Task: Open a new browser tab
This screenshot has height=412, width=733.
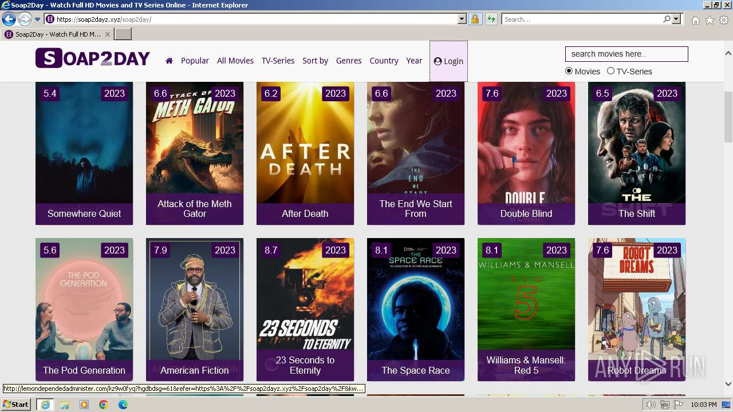Action: click(123, 34)
